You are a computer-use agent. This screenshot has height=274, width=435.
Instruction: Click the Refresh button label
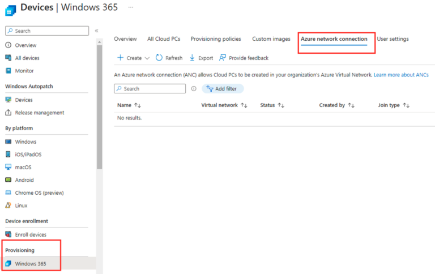pos(174,58)
